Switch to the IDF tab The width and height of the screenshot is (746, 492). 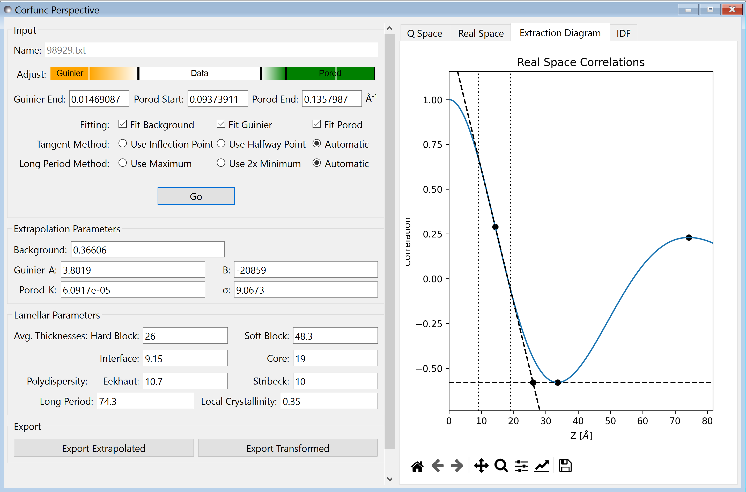click(x=624, y=32)
